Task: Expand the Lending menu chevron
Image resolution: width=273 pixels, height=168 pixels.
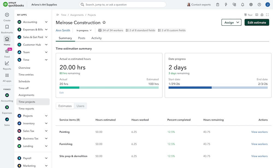Action: pos(46,146)
